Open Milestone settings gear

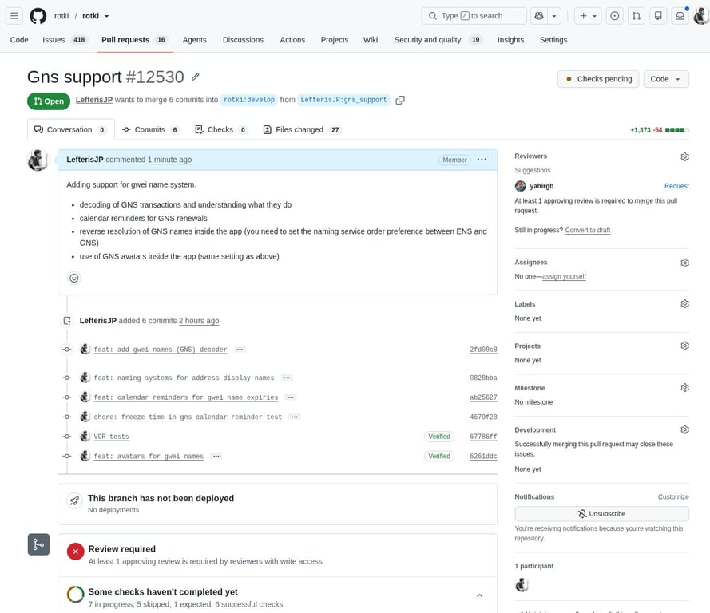pyautogui.click(x=684, y=388)
